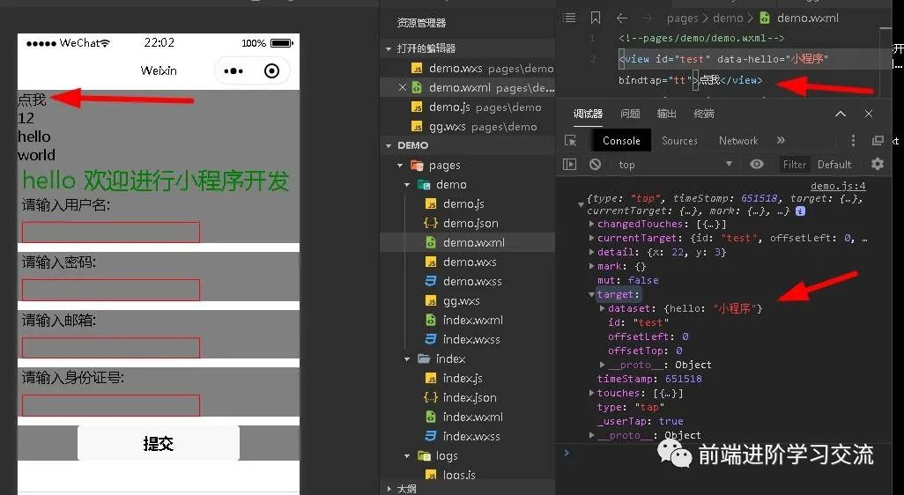Open the DevTools three-dot options menu
This screenshot has height=495, width=904.
tap(852, 141)
